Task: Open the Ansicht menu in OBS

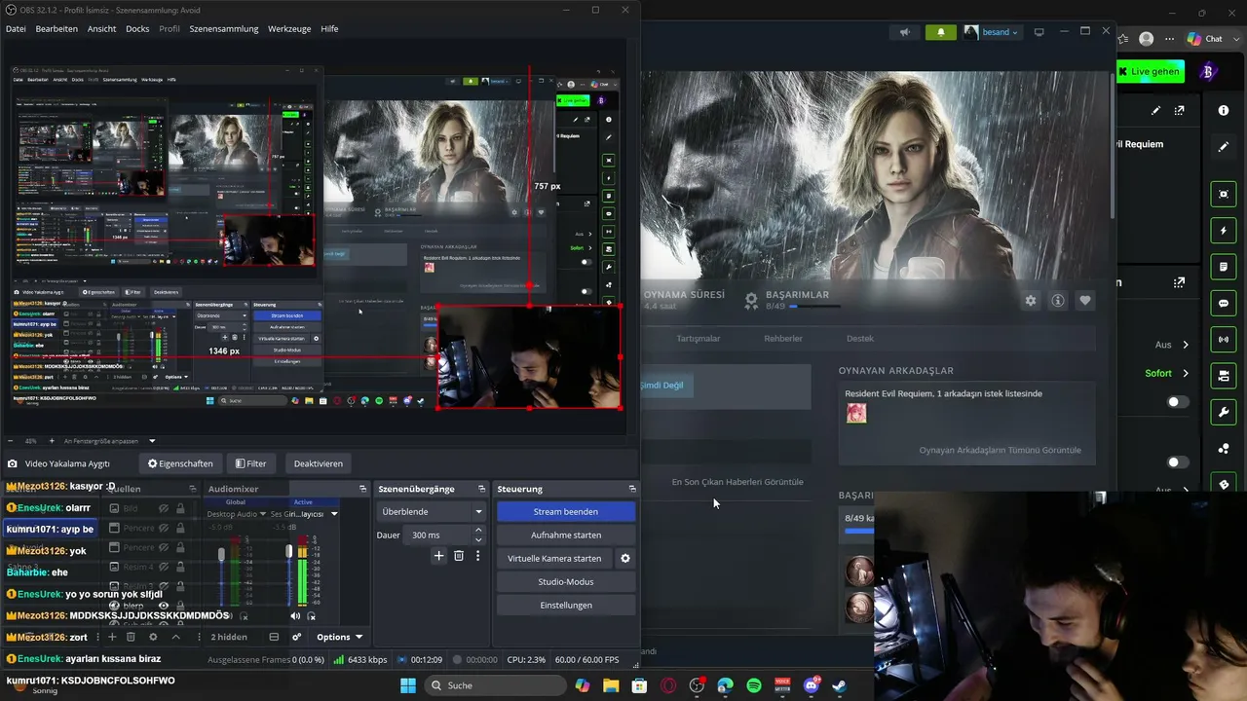Action: (101, 29)
